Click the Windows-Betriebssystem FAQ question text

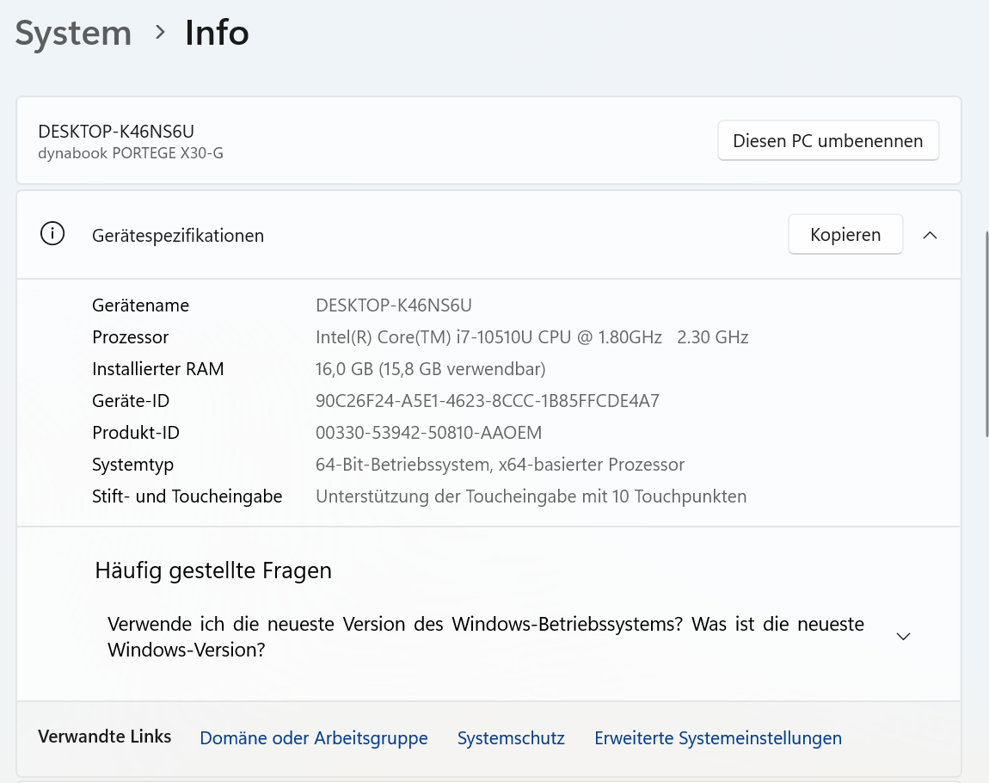[x=486, y=637]
